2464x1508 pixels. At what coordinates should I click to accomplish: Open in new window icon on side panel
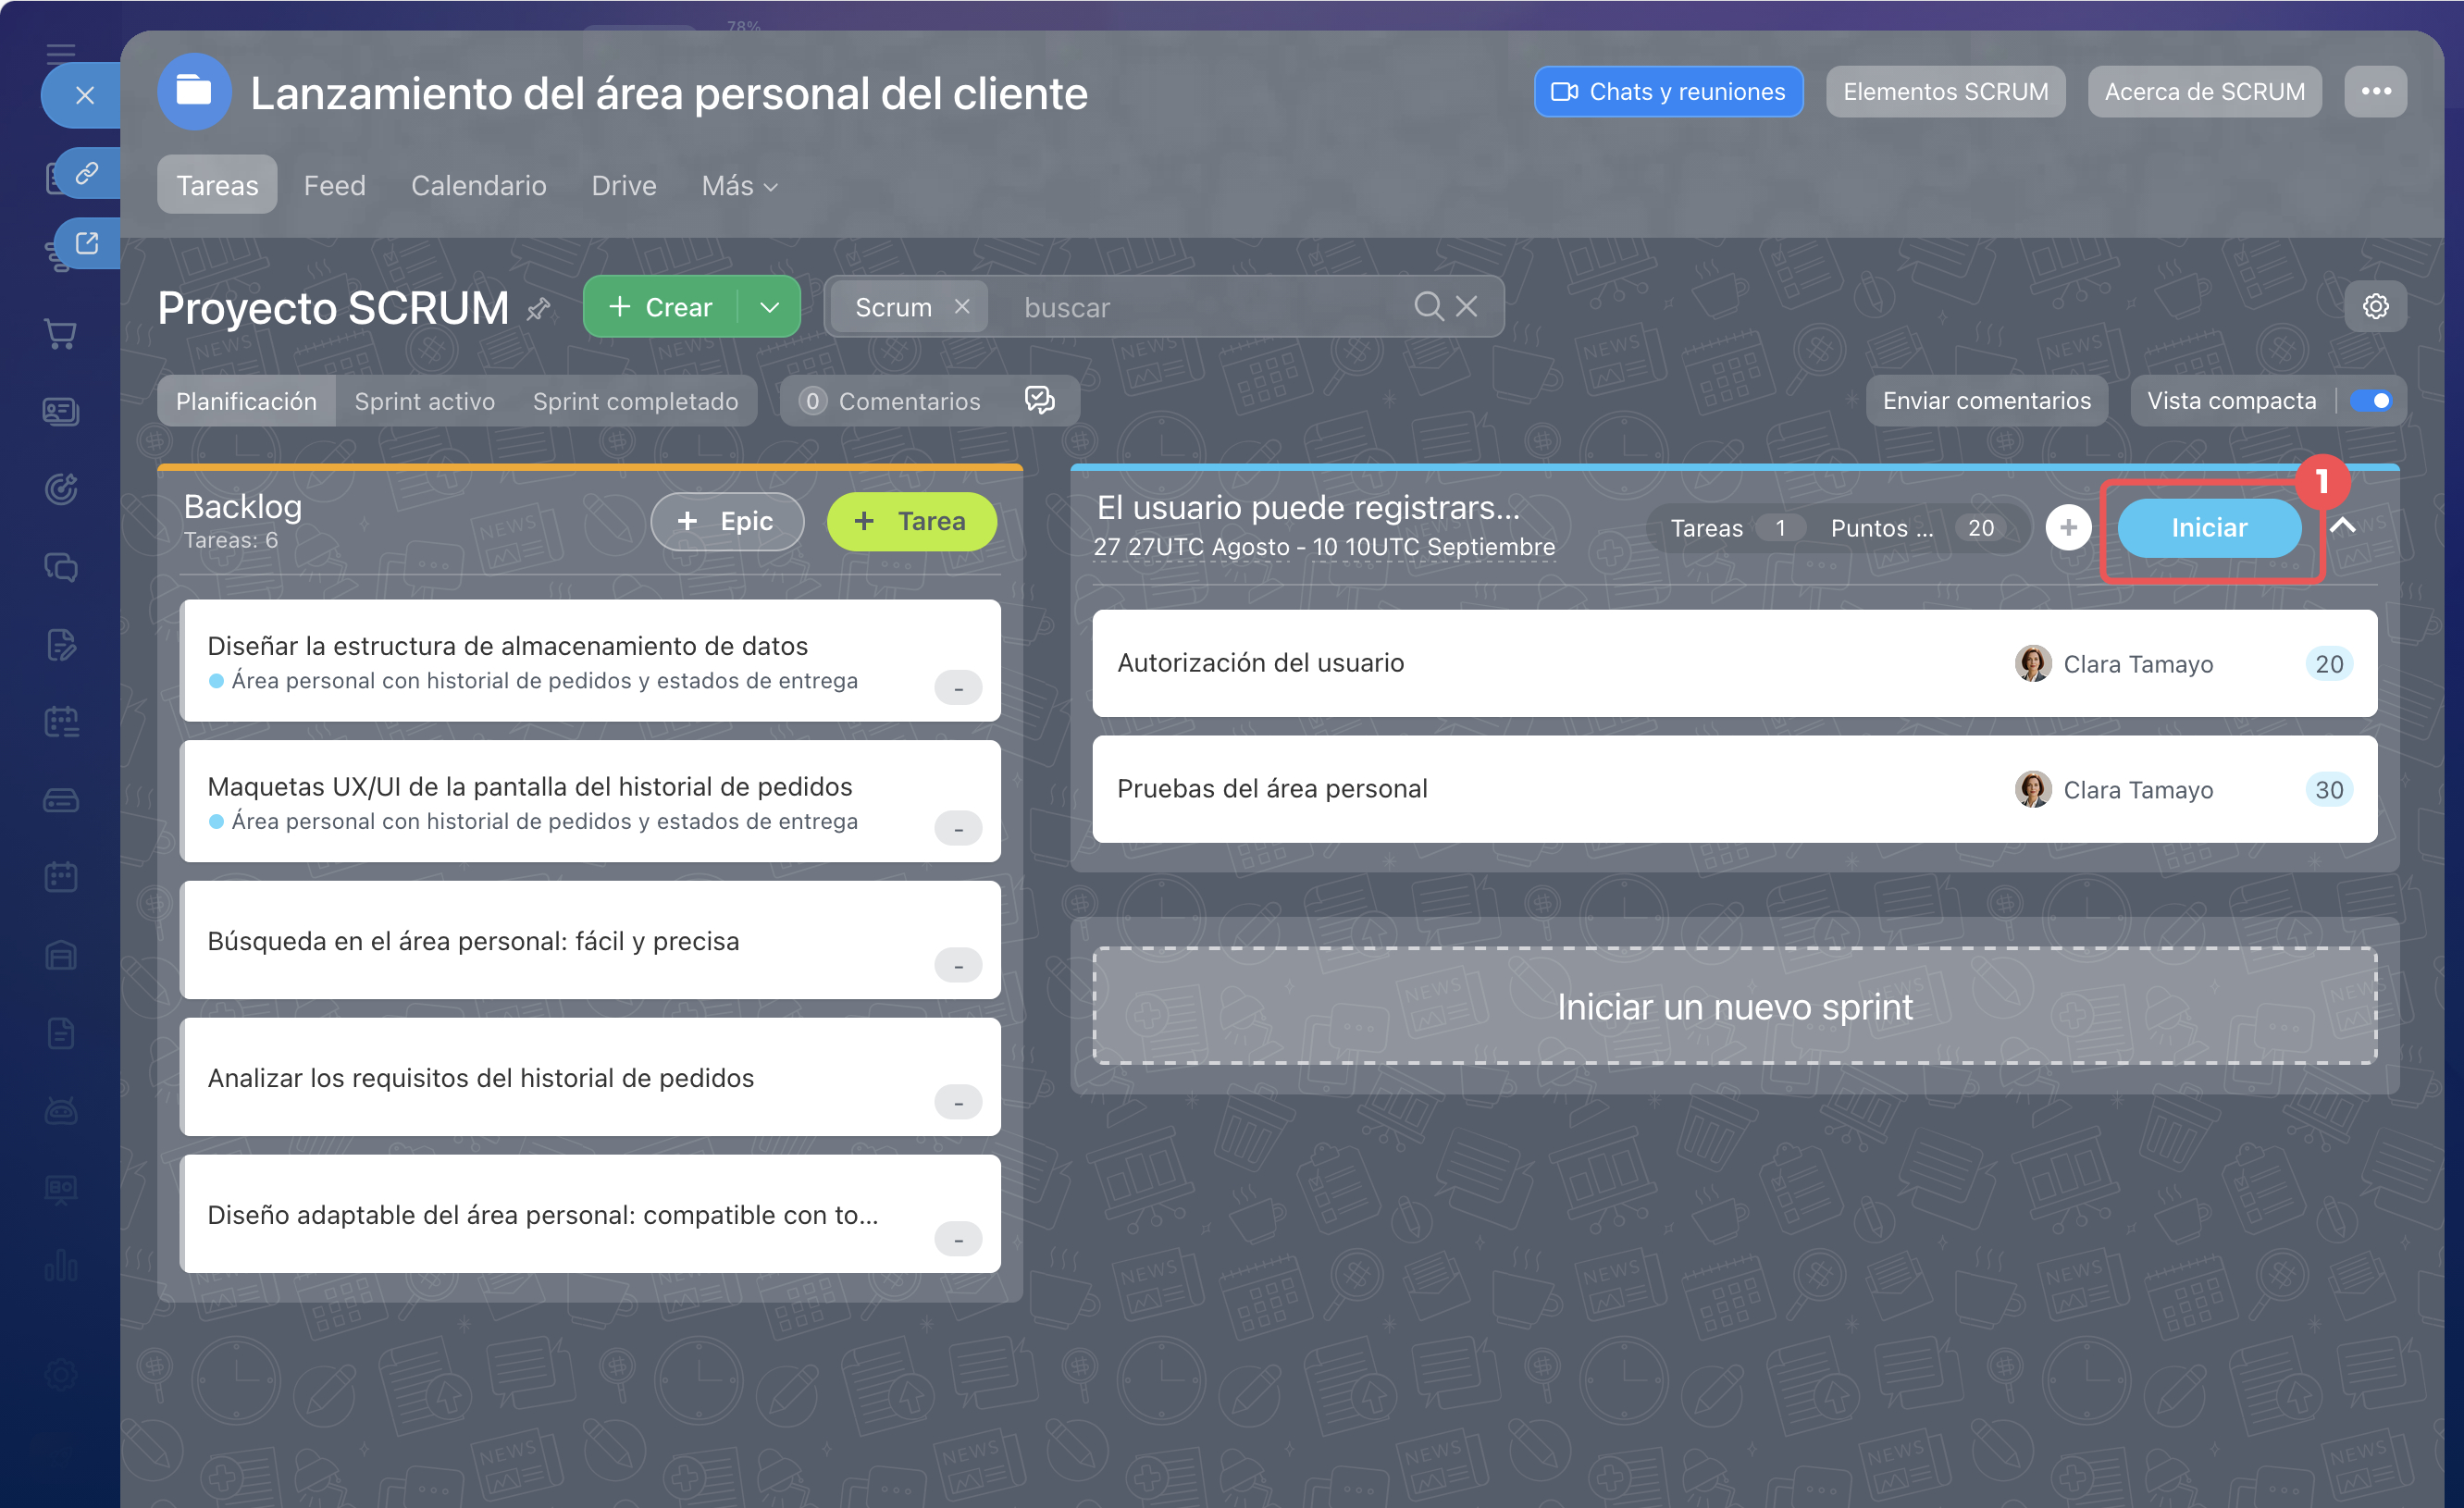pos(87,243)
